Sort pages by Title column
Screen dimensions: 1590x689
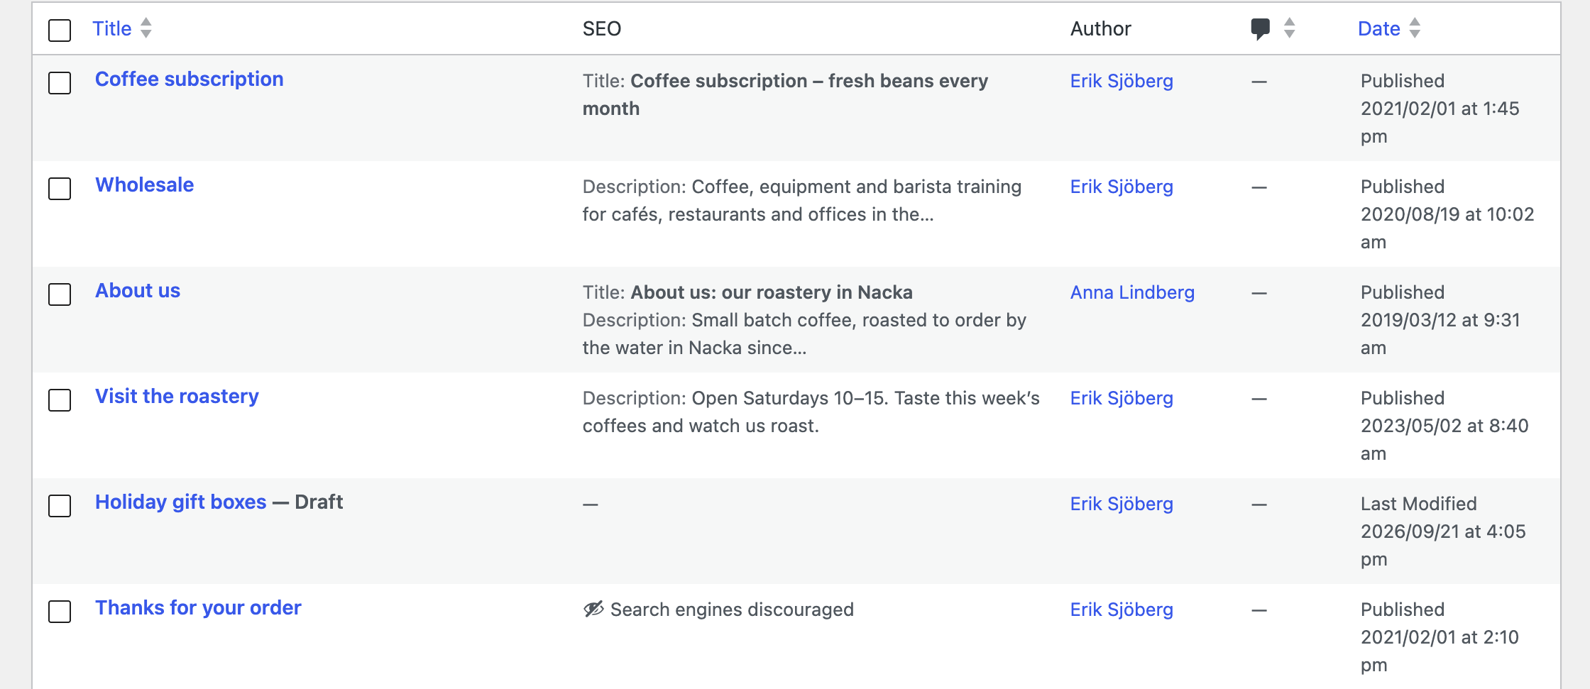coord(112,28)
